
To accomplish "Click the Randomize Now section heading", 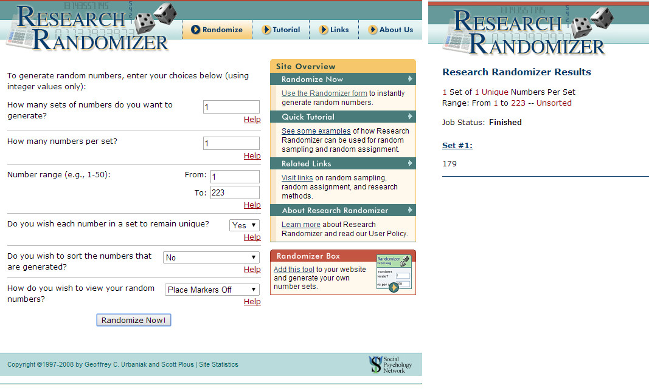I will tap(312, 80).
